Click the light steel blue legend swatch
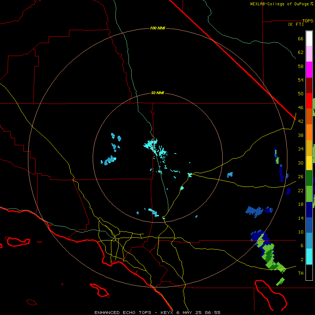This screenshot has height=315, width=315. click(x=309, y=241)
